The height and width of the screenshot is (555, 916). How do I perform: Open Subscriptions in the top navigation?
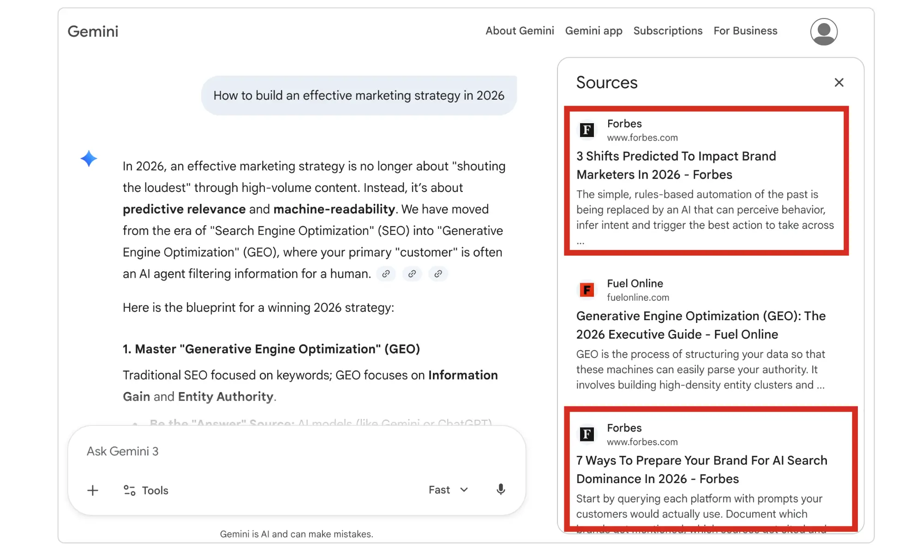click(668, 31)
